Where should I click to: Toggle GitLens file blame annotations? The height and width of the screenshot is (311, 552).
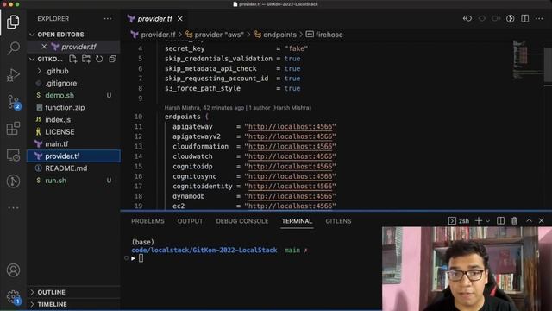click(510, 19)
